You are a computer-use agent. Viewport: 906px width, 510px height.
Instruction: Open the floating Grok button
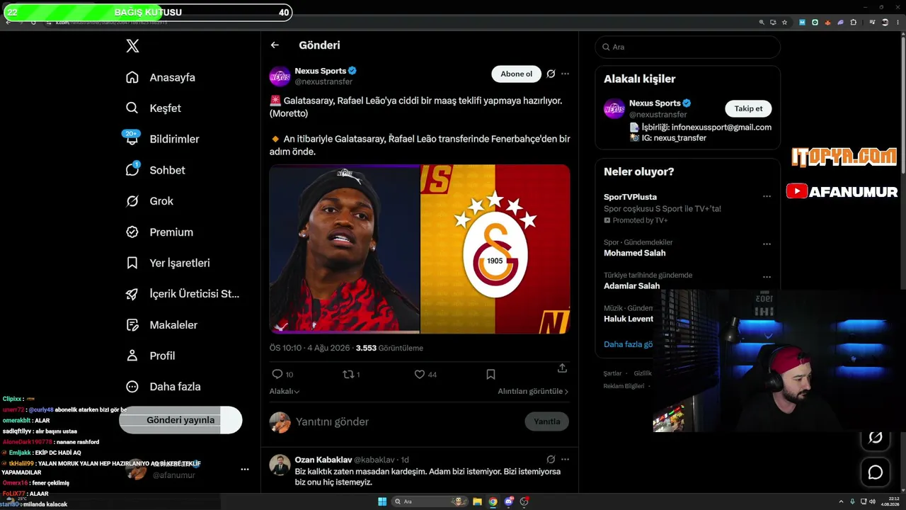pyautogui.click(x=876, y=437)
